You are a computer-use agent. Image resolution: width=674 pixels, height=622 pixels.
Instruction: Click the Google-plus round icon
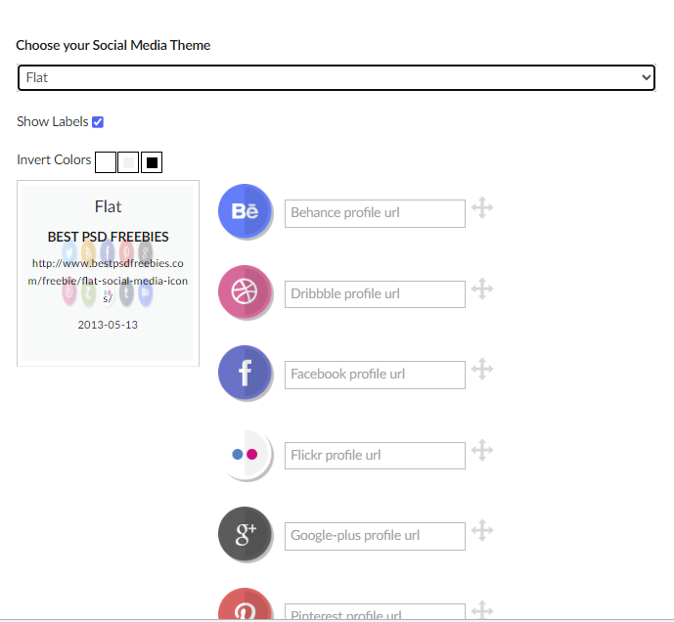pyautogui.click(x=245, y=534)
